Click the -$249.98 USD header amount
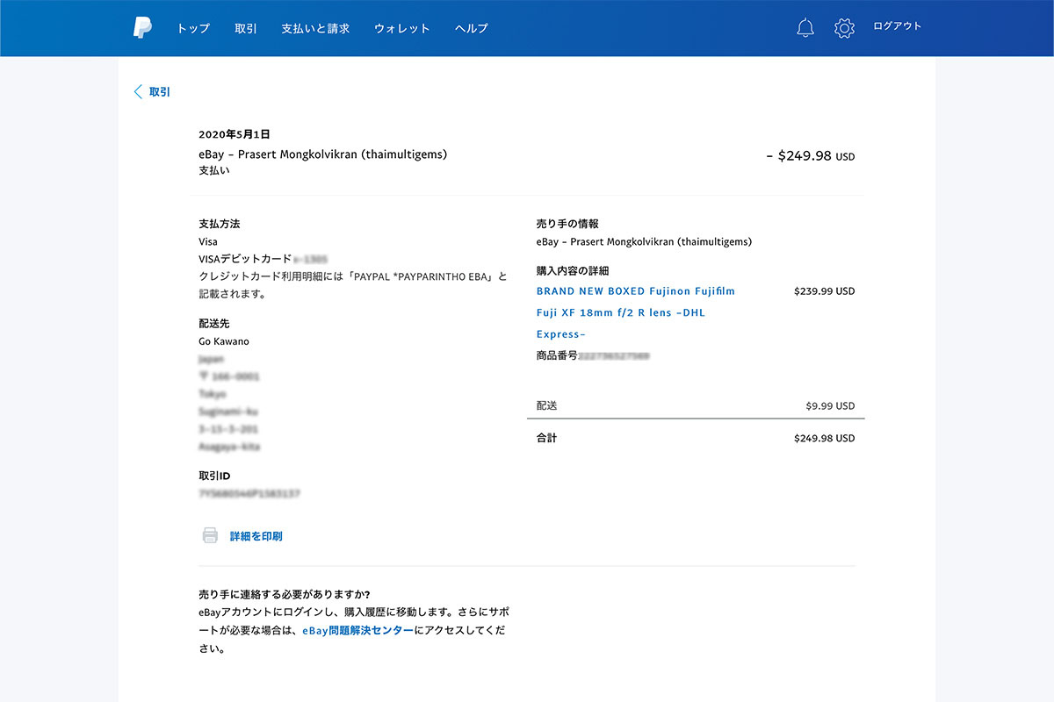The image size is (1054, 702). coord(810,156)
